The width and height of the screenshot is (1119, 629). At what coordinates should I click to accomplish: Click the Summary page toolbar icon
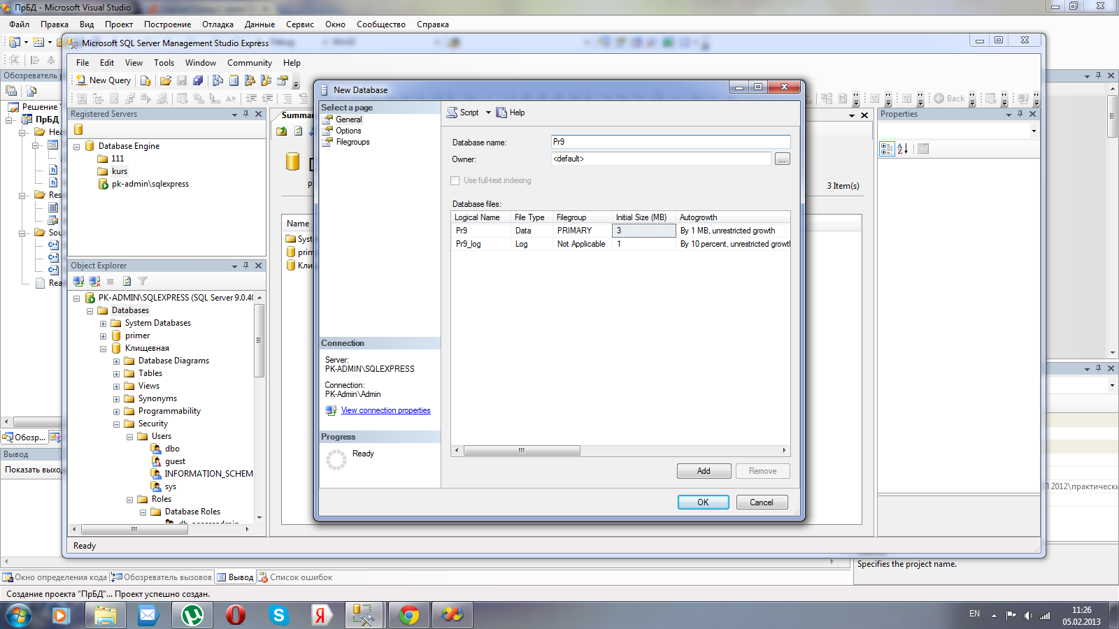coord(234,80)
